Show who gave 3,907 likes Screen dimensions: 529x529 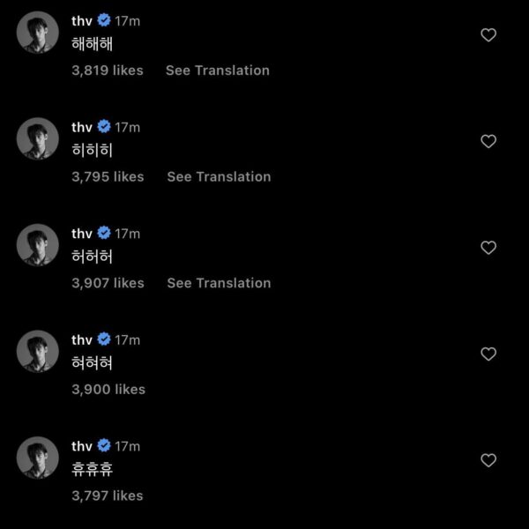[108, 283]
